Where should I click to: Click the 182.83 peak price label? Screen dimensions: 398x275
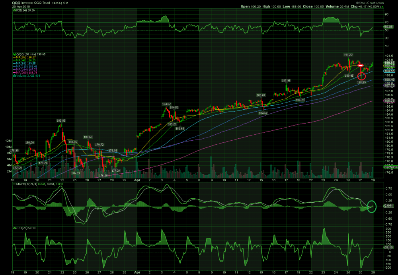point(61,121)
